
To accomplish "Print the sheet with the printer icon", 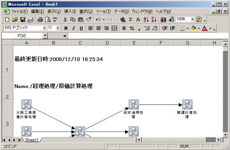I will click(x=40, y=20).
